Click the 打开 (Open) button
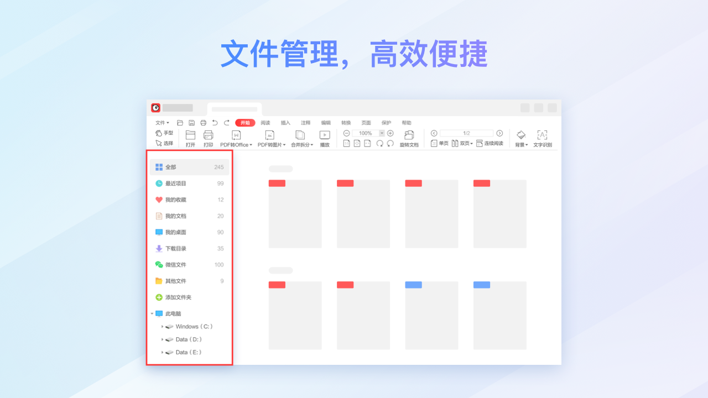This screenshot has height=398, width=708. (190, 137)
